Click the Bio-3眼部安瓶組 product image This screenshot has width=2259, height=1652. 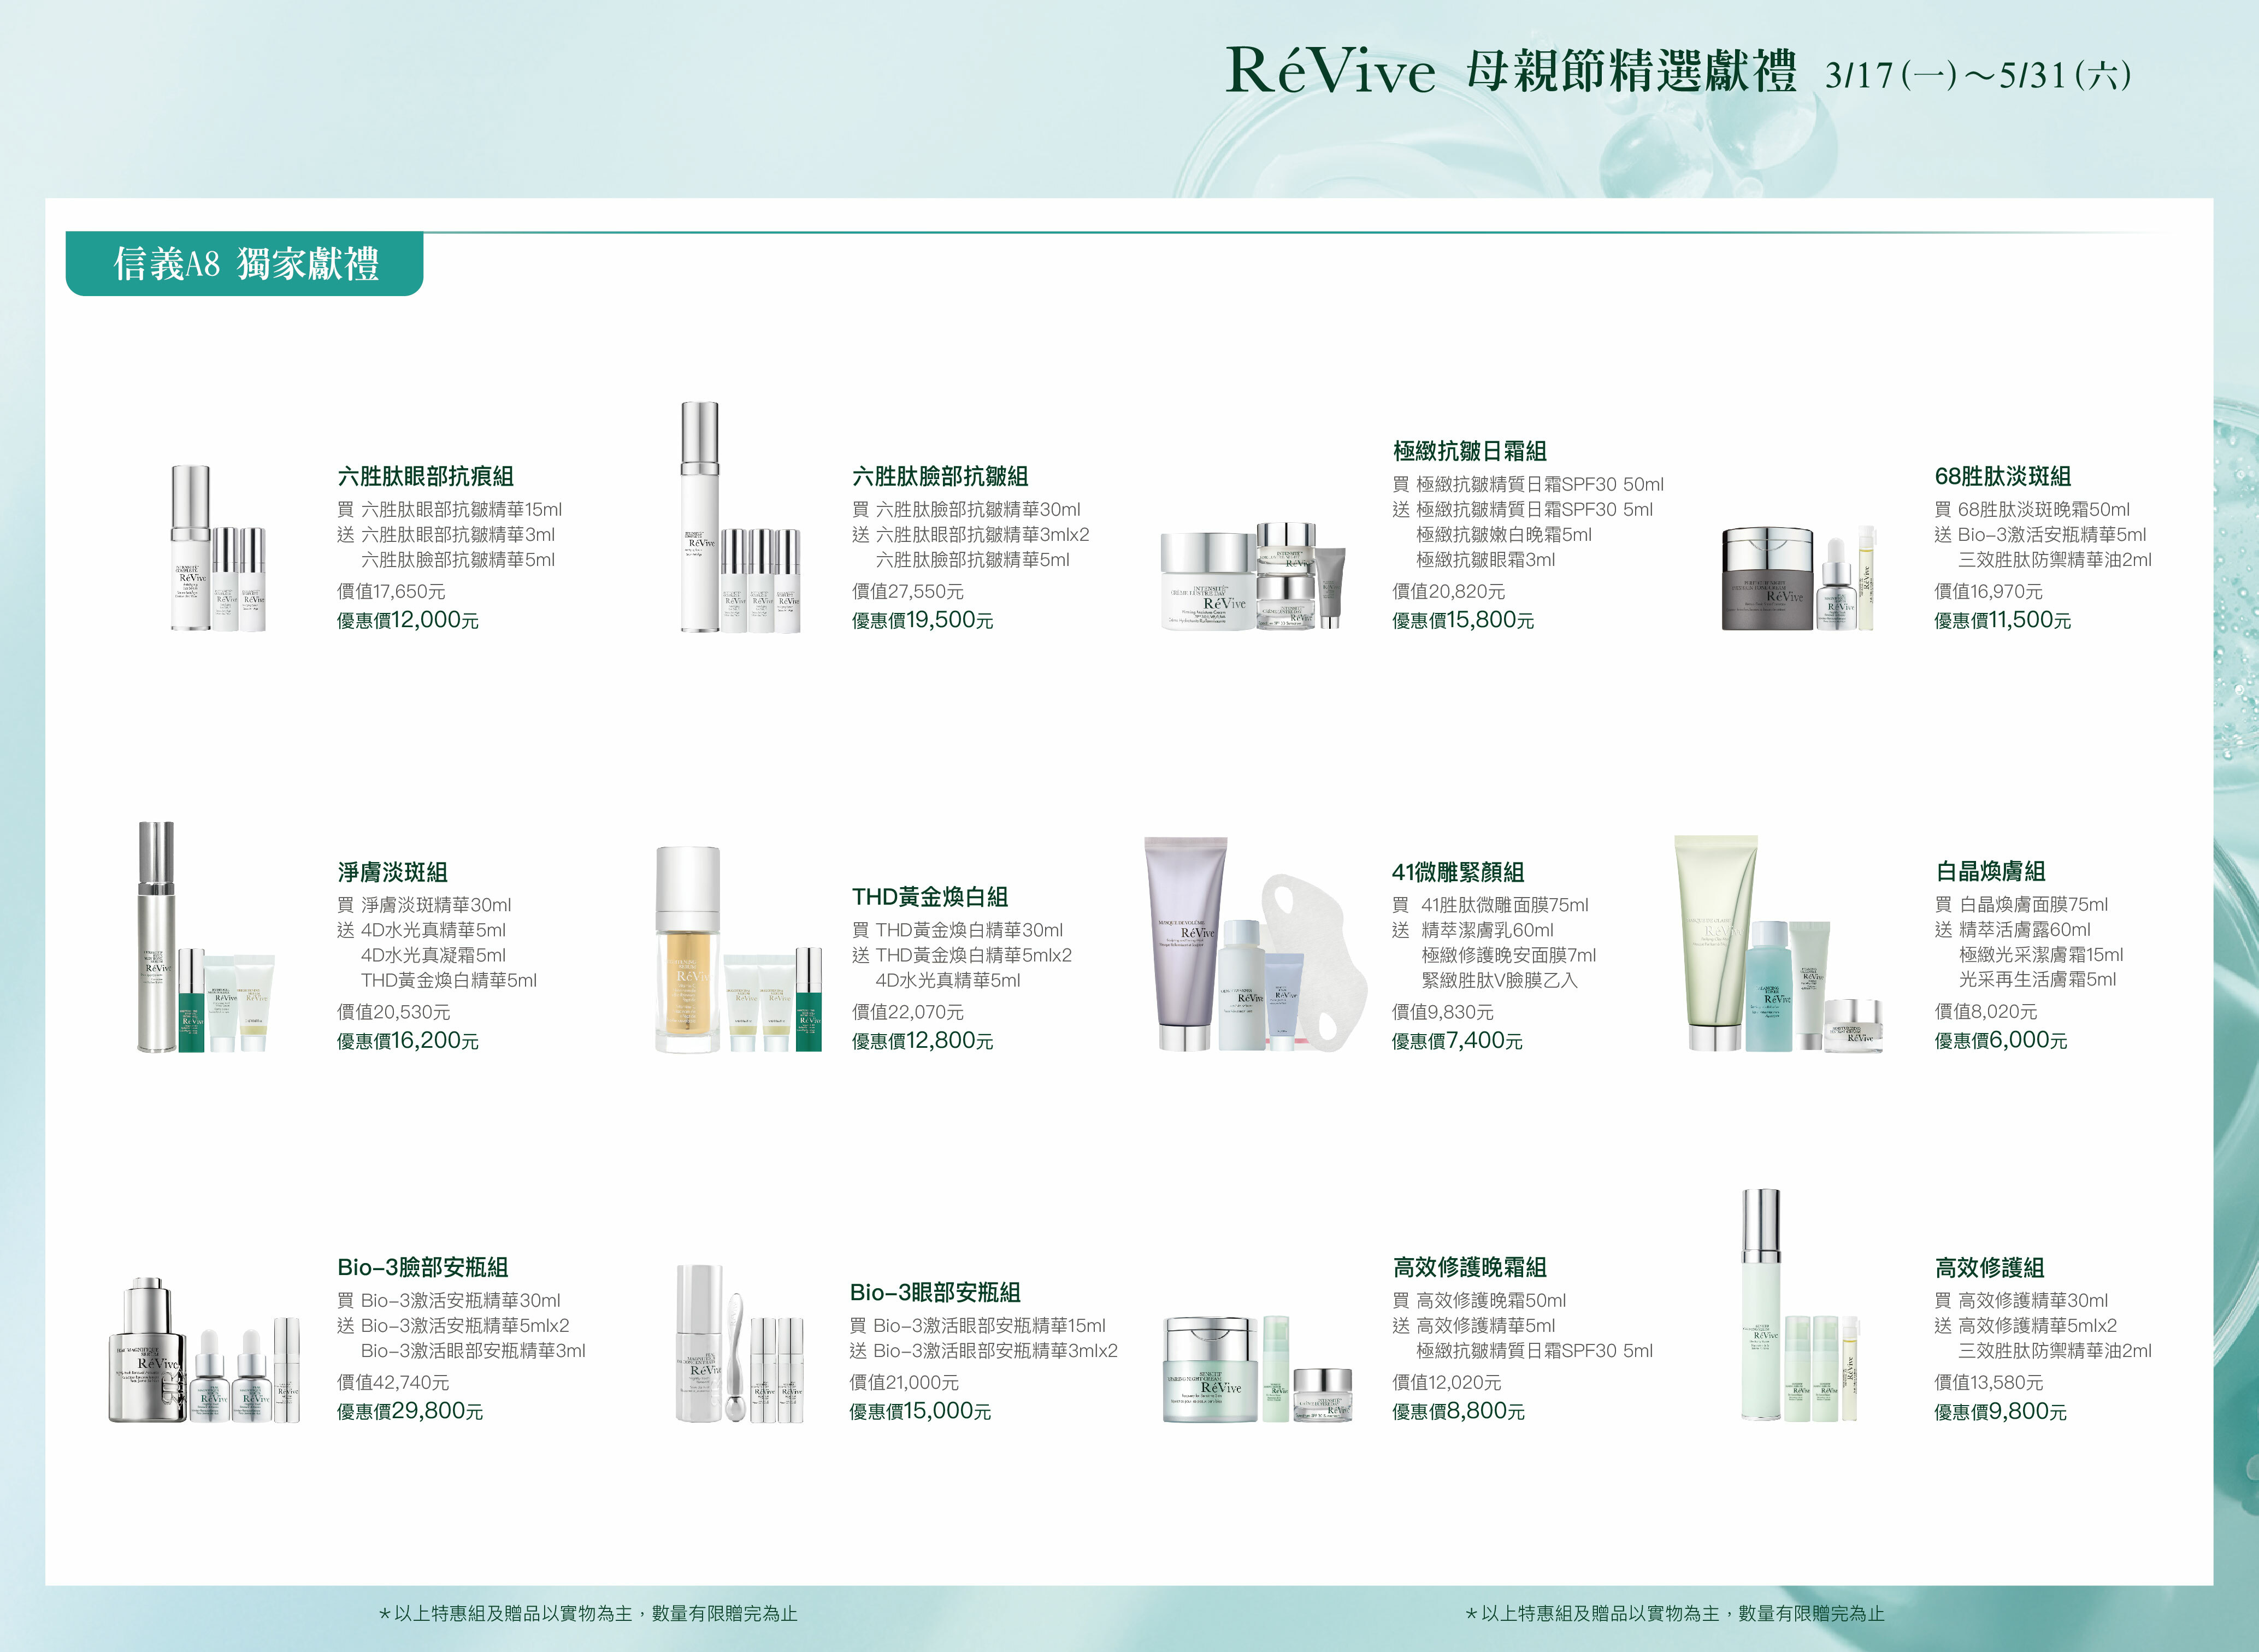tap(739, 1343)
